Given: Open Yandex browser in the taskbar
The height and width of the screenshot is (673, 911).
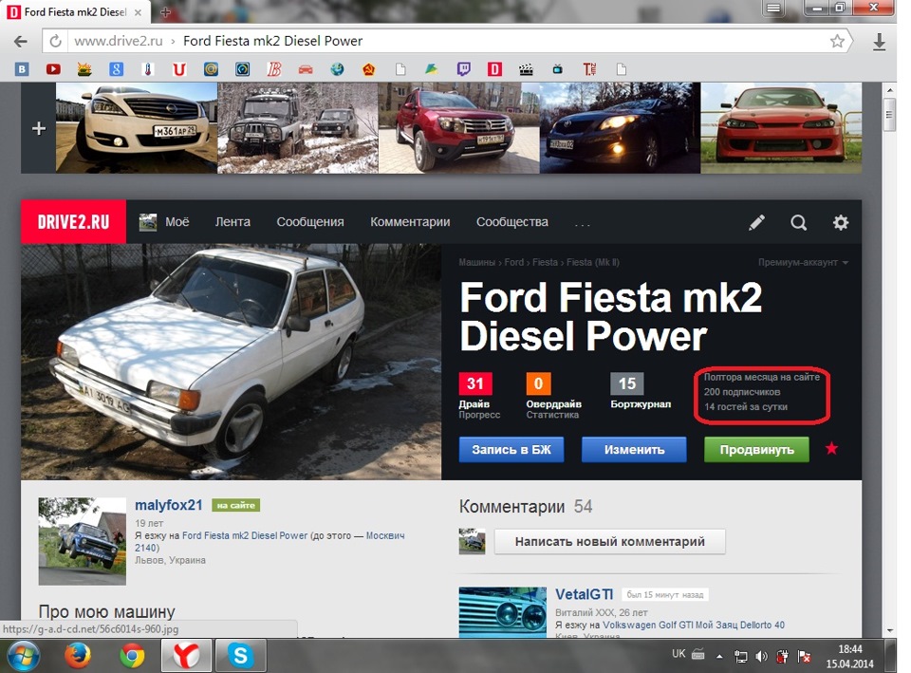Looking at the screenshot, I should pos(187,656).
